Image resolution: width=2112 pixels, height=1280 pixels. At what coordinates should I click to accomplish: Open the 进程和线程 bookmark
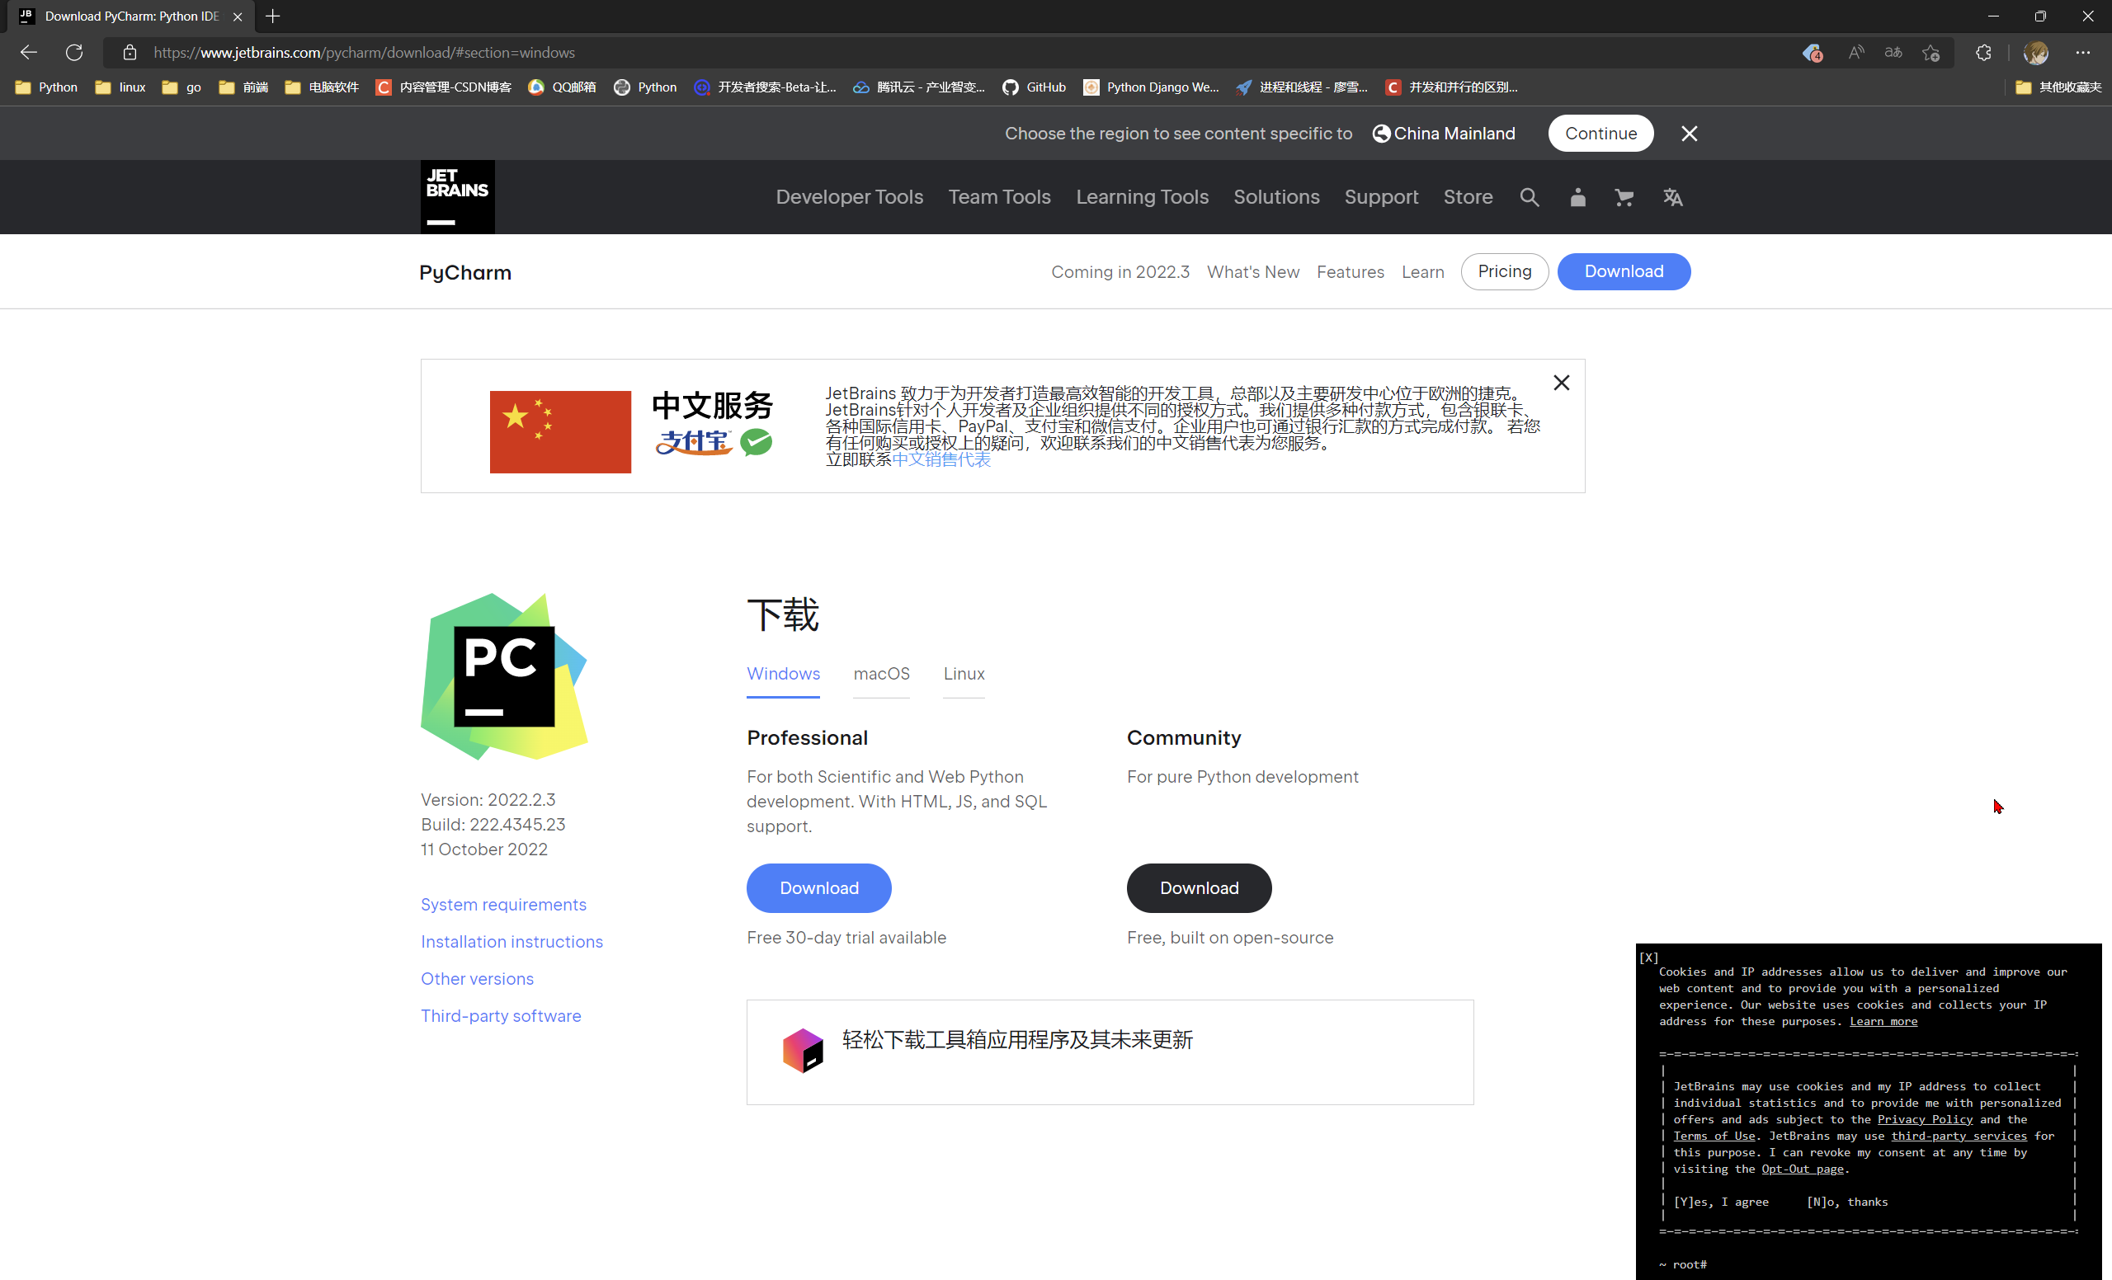click(x=1302, y=87)
